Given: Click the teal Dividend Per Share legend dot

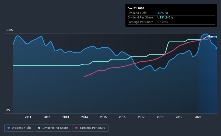Looking at the screenshot, I should [x=39, y=128].
